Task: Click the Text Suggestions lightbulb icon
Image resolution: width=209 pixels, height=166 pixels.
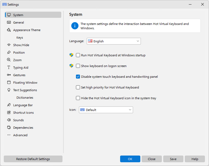Action: tap(9, 90)
